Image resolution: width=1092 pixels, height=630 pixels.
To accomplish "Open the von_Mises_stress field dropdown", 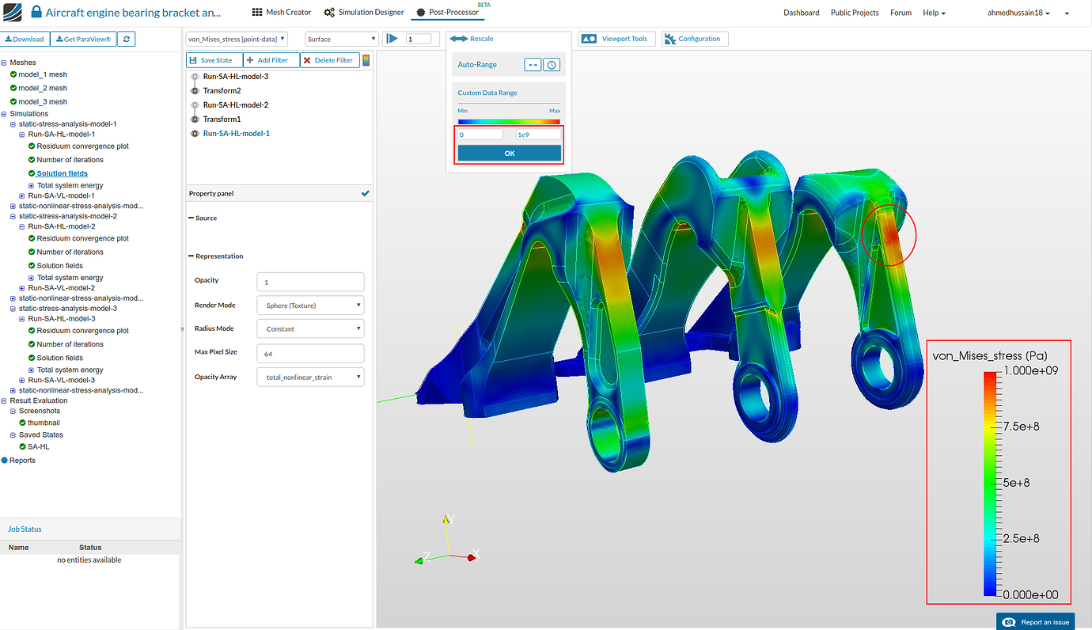I will click(x=281, y=37).
